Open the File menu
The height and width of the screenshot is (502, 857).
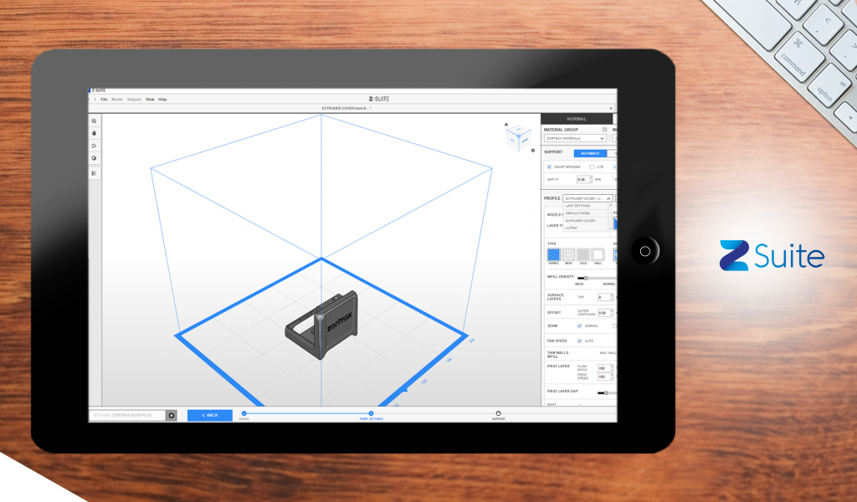tap(104, 100)
